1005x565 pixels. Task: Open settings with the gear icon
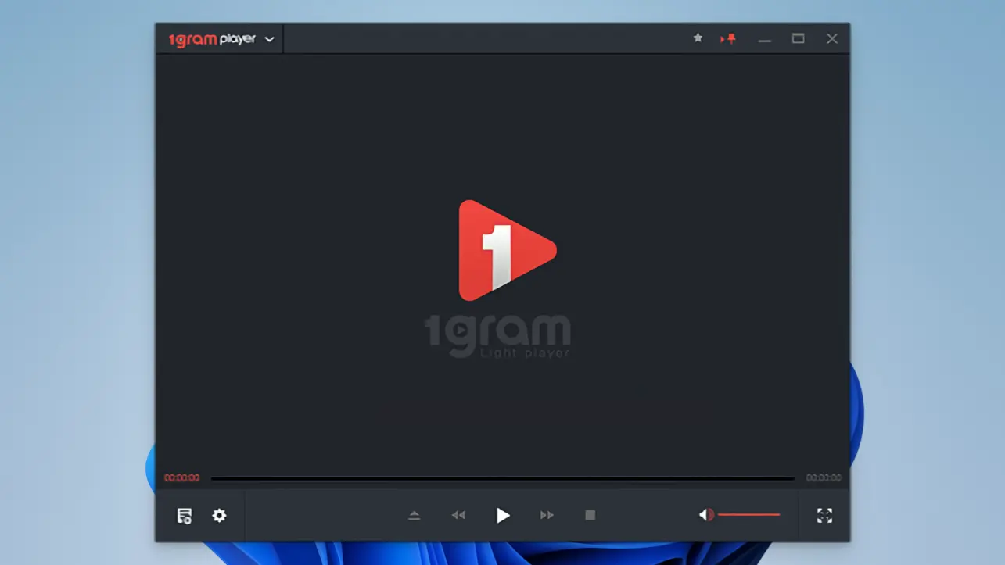(220, 516)
